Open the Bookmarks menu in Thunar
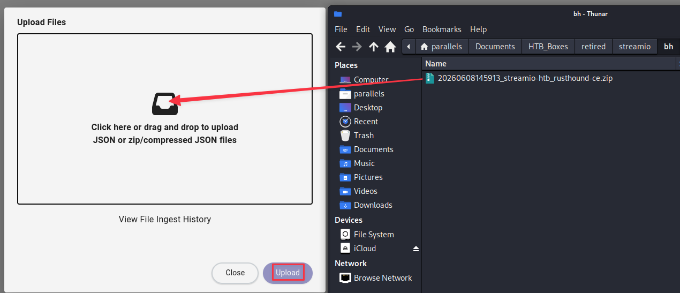 pos(442,29)
